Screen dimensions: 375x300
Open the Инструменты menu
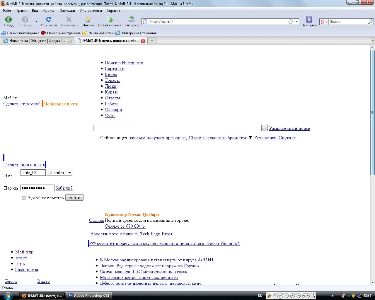click(91, 11)
